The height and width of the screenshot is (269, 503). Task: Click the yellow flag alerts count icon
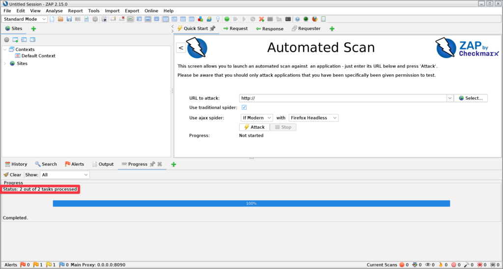point(49,265)
